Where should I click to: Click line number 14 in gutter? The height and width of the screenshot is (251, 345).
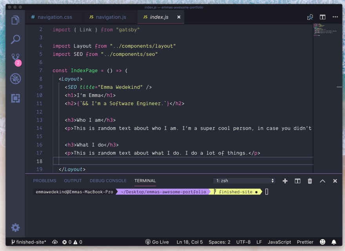[39, 128]
